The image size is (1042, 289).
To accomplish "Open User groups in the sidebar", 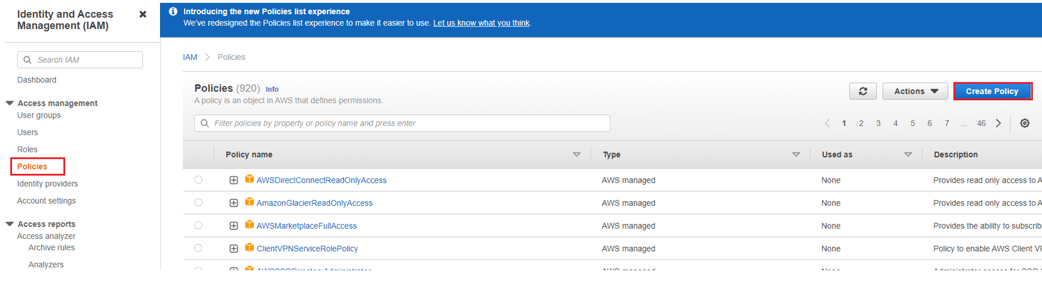I will [39, 115].
